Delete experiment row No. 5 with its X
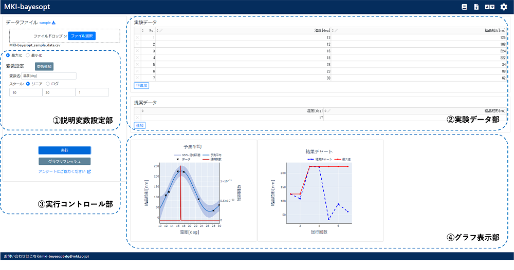The image size is (514, 270). (x=137, y=65)
